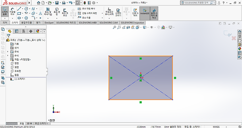Open dropdown arrow under Display/Delete Relations
This screenshot has height=128, width=242.
click(x=109, y=18)
